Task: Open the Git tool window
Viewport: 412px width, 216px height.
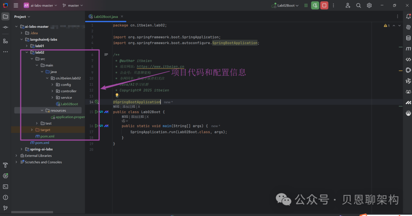Action: pos(5,208)
